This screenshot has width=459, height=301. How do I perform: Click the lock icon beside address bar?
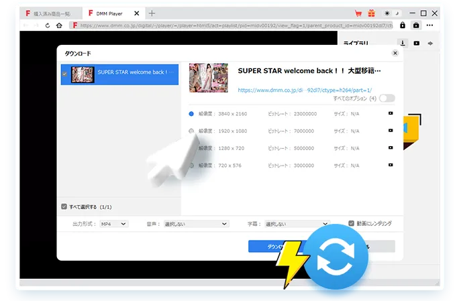(403, 25)
